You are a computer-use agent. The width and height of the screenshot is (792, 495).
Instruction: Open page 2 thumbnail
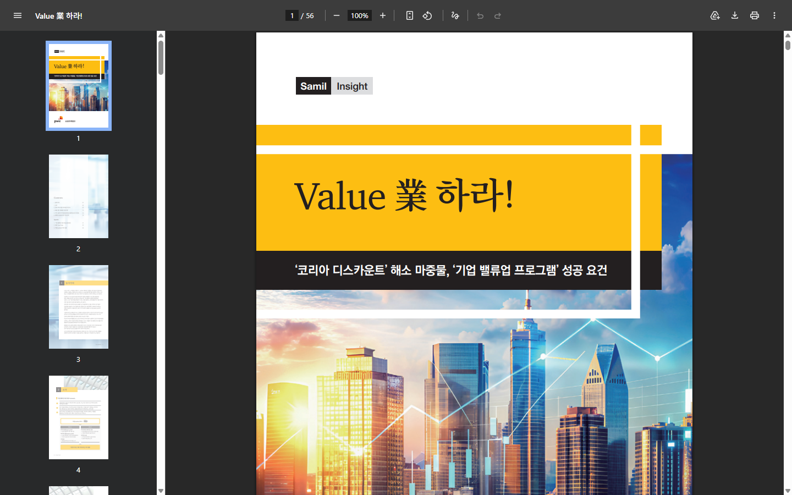pos(79,196)
